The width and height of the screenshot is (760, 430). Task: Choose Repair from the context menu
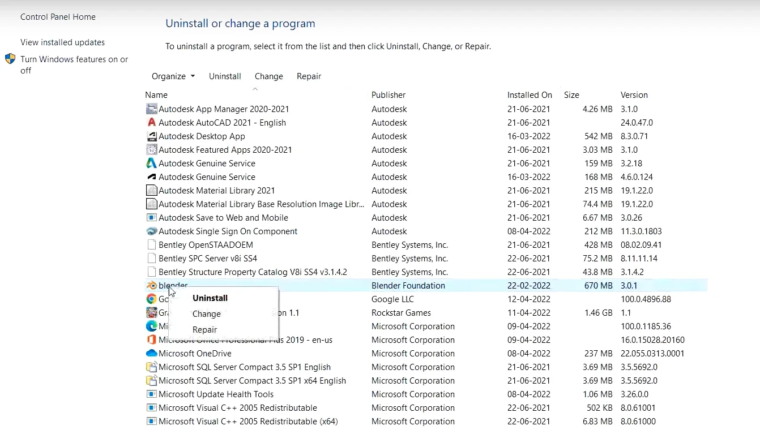[x=204, y=330]
